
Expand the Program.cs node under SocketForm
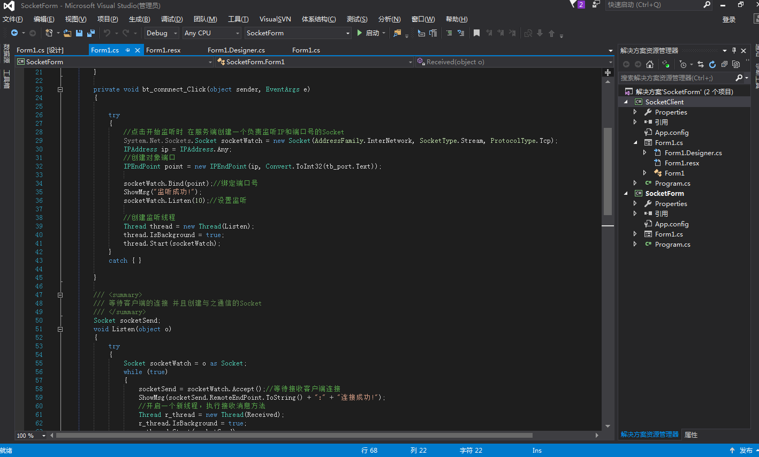635,244
